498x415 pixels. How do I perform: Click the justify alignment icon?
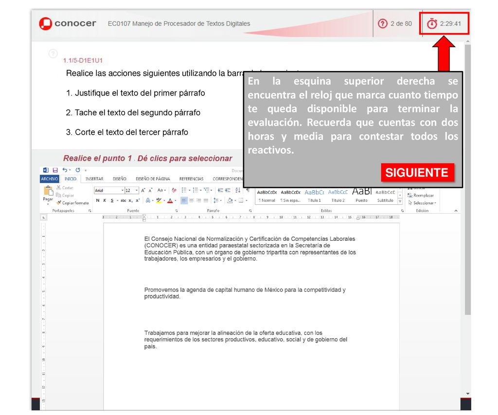206,200
